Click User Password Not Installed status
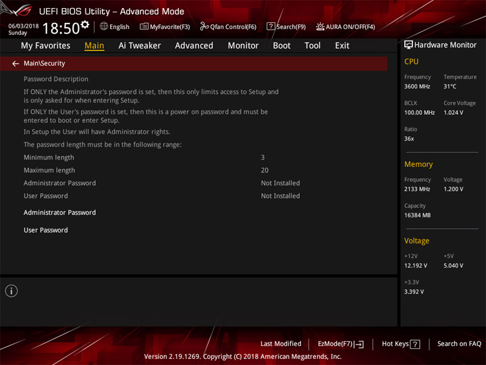Screen dimensions: 486x365 click(x=281, y=196)
